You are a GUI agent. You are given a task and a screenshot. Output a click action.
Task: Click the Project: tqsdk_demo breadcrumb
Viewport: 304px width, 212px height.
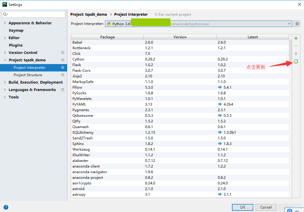pyautogui.click(x=89, y=14)
